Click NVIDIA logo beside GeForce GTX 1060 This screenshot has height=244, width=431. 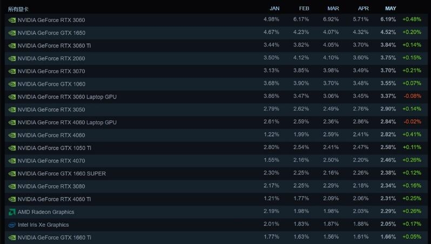[x=12, y=84]
